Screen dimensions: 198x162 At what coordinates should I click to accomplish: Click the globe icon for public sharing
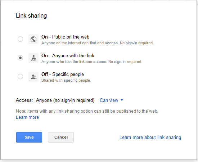(33, 39)
